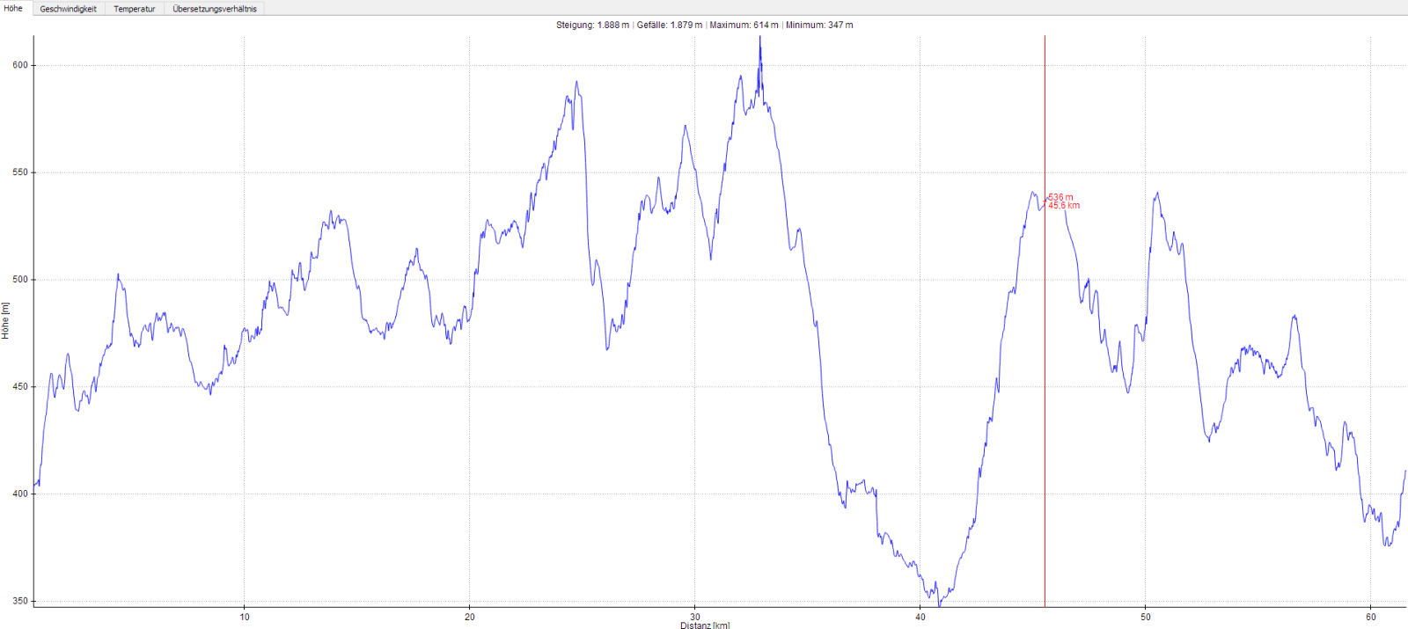
Task: Click the Höhe [m] vertical axis title
Action: tap(5, 321)
